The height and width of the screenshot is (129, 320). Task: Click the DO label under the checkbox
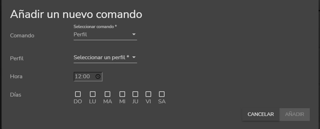78,102
